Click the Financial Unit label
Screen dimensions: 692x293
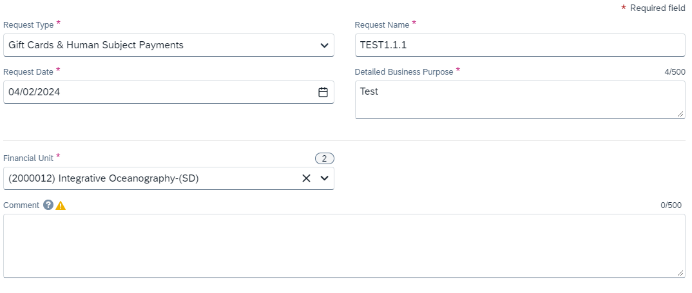[28, 158]
